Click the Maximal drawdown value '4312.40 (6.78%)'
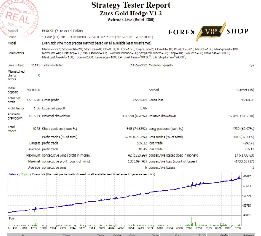 (134, 116)
